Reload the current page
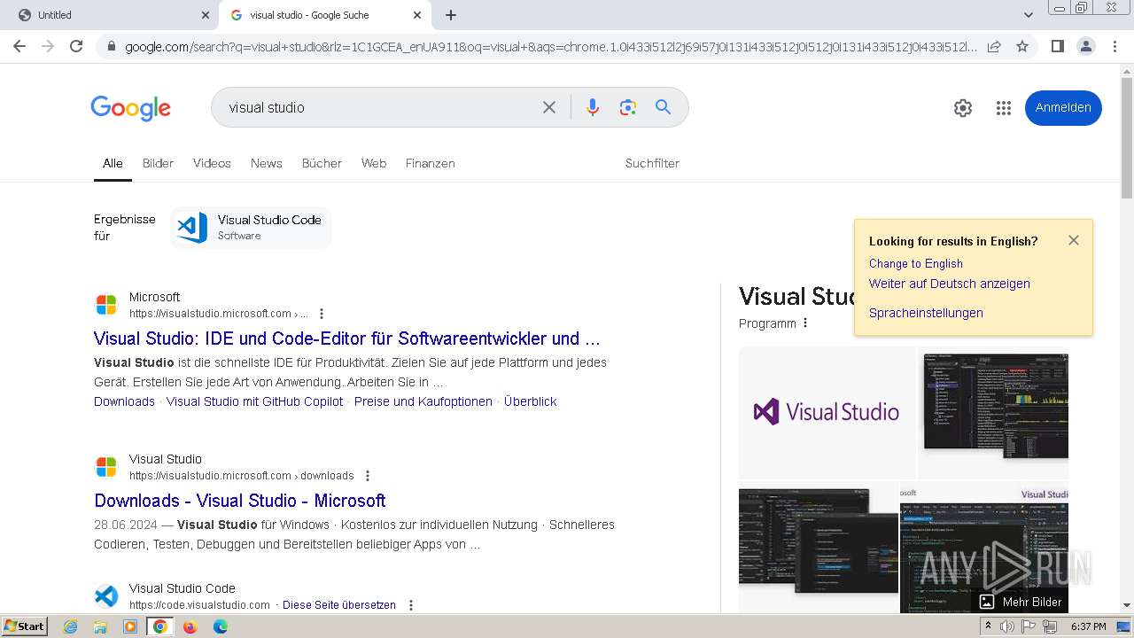 point(76,46)
